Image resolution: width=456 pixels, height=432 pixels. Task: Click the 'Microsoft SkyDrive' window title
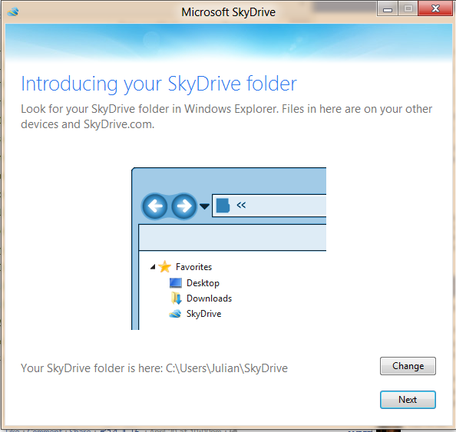click(x=228, y=12)
